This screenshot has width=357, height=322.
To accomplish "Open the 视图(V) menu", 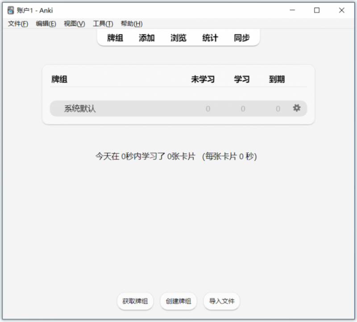I will pyautogui.click(x=75, y=24).
